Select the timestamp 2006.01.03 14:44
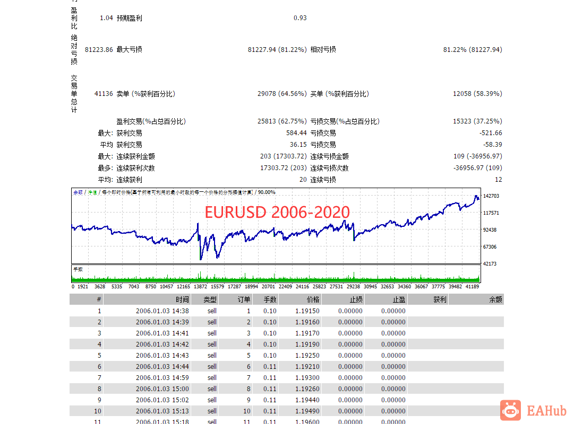Viewport: 574px width, 424px height. click(162, 367)
